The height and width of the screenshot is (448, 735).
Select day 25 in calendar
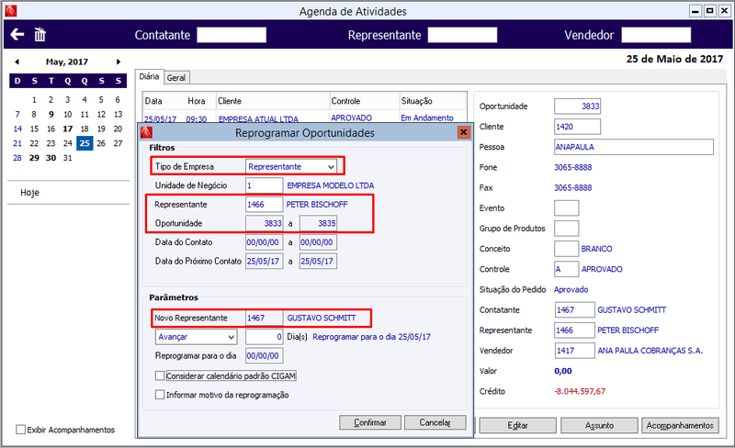coord(85,143)
